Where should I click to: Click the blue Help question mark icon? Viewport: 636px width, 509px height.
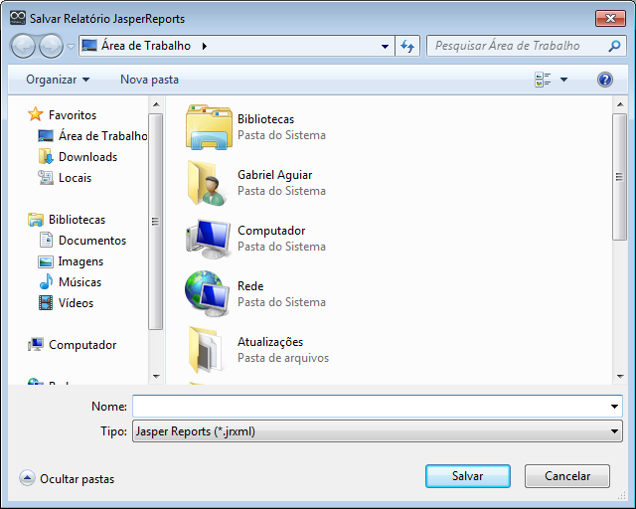pyautogui.click(x=604, y=80)
